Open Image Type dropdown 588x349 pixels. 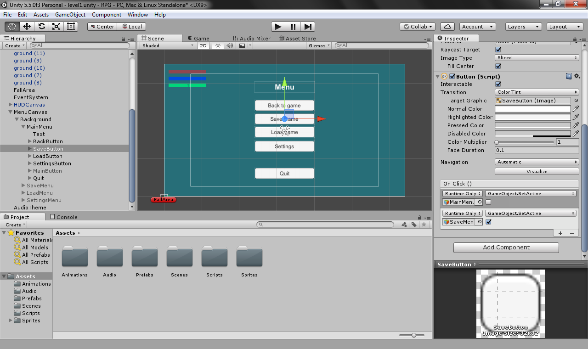[x=537, y=58]
